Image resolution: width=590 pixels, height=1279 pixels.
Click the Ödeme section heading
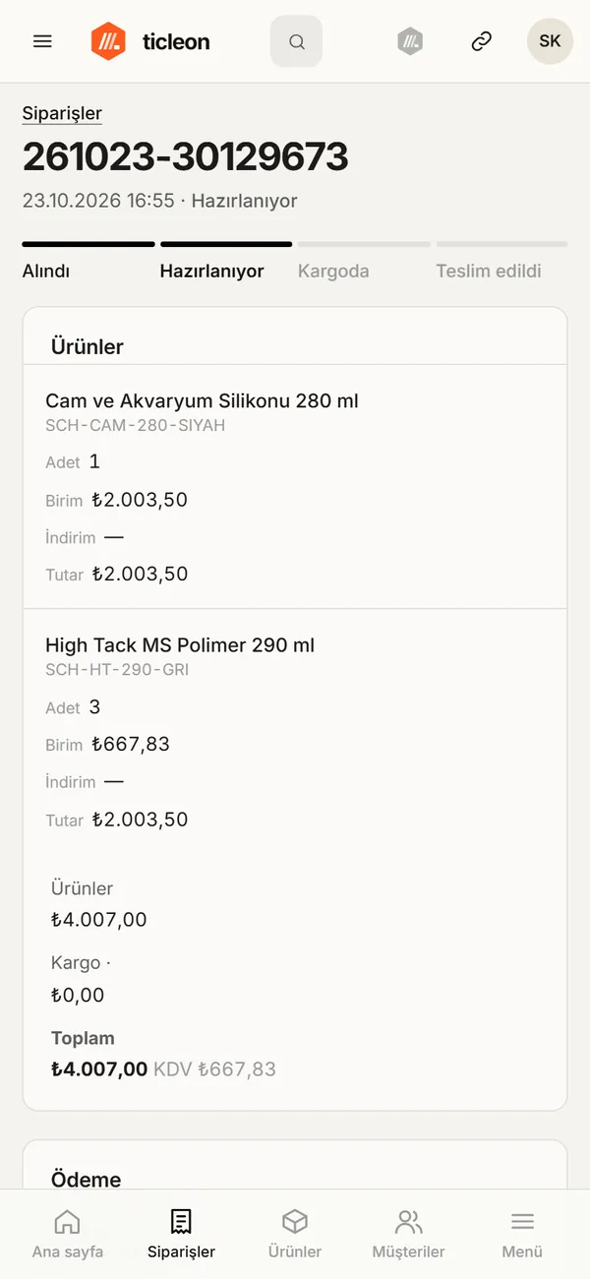point(87,1180)
